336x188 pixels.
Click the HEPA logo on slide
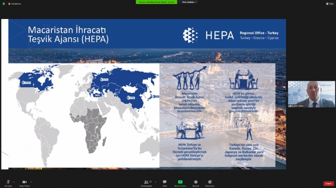[208, 35]
